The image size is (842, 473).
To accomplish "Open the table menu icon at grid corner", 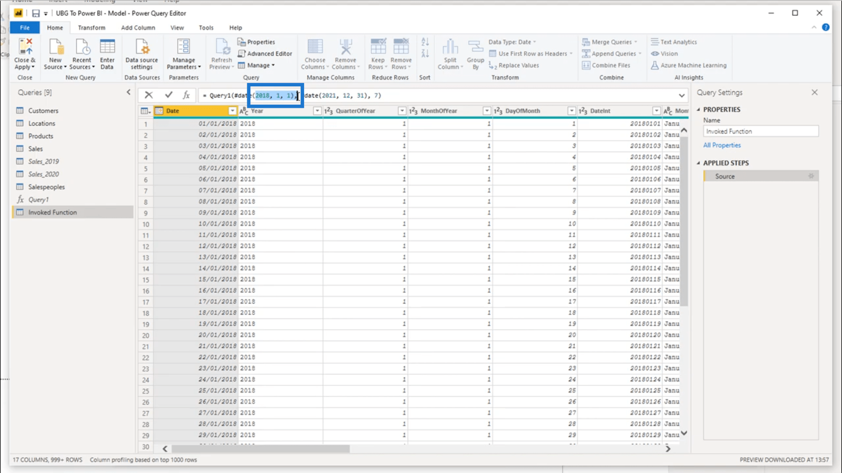I will point(145,111).
